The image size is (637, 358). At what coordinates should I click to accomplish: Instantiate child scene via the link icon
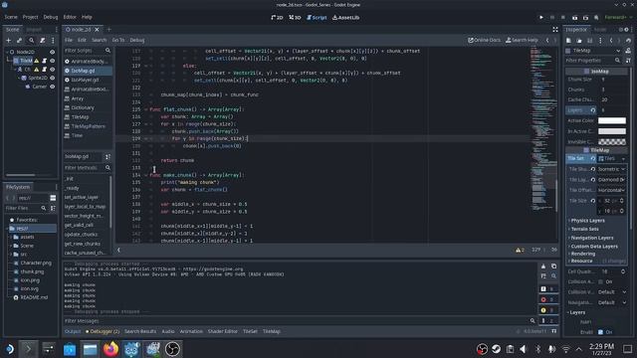click(20, 40)
